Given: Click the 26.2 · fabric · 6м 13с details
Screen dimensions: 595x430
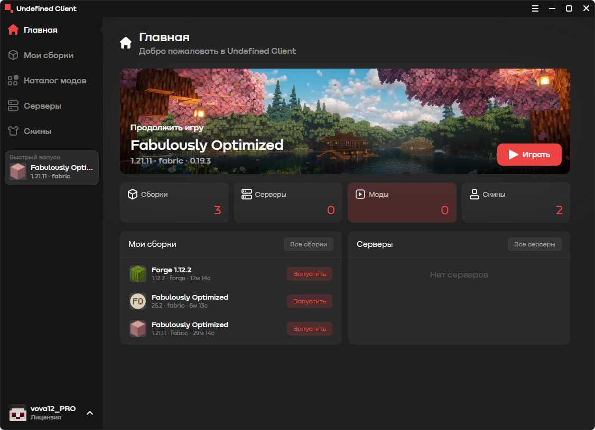Looking at the screenshot, I should [x=180, y=305].
